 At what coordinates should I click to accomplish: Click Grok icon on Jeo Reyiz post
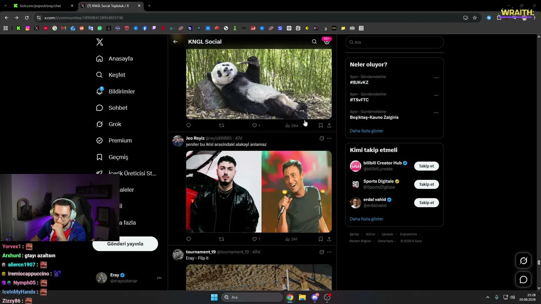322,138
